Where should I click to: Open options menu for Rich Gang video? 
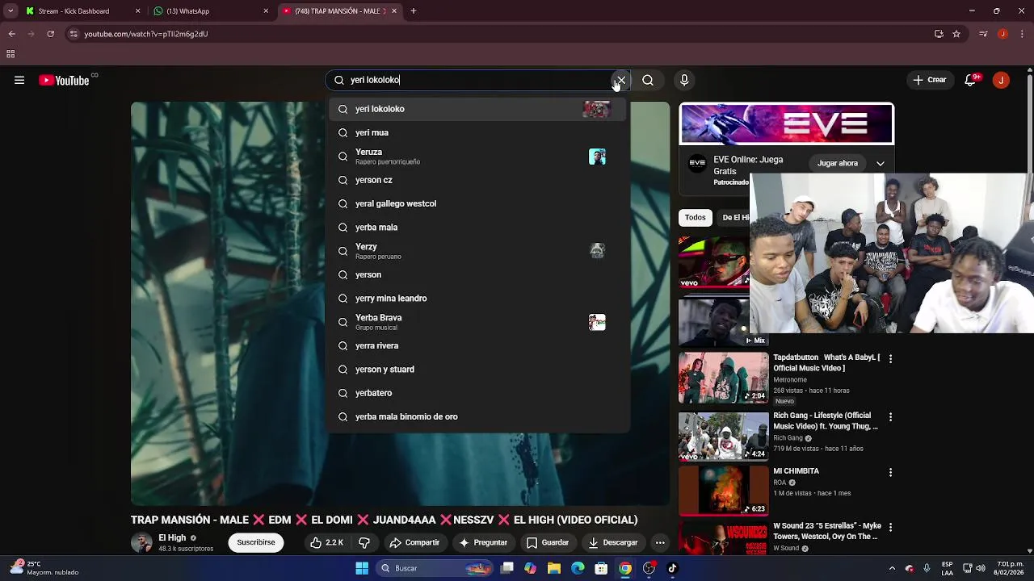pos(890,417)
